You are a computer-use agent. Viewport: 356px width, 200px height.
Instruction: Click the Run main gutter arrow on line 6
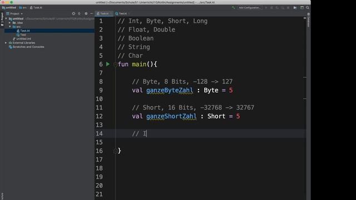[x=108, y=64]
